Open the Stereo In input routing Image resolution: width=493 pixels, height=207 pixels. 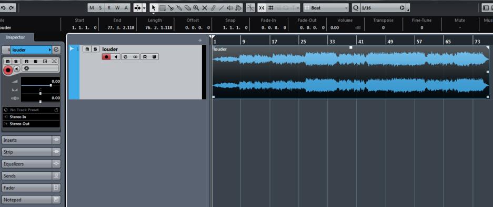31,117
